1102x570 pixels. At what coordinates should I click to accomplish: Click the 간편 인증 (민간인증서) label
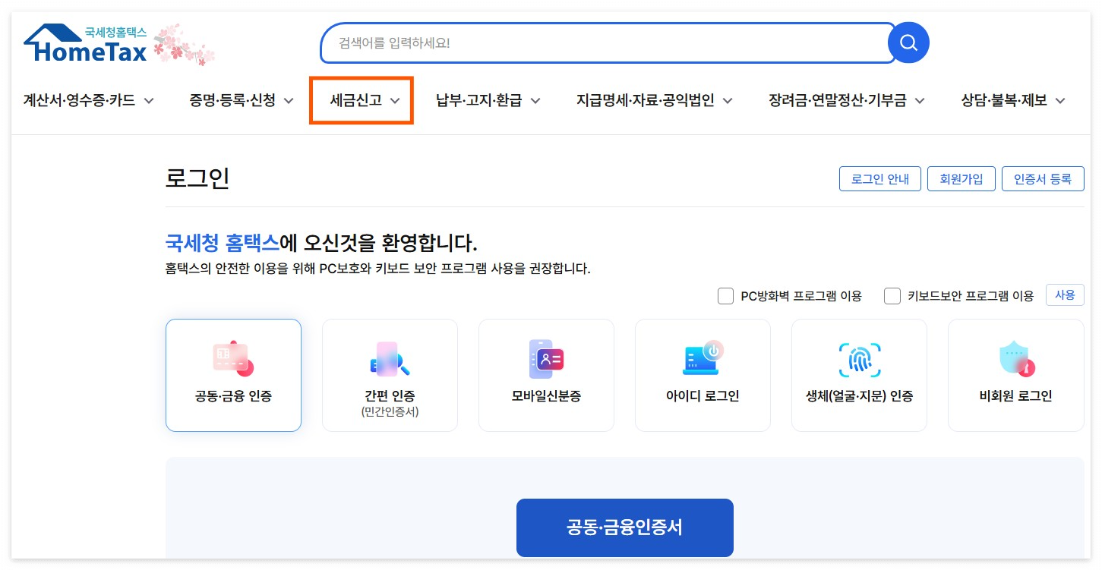(x=390, y=404)
